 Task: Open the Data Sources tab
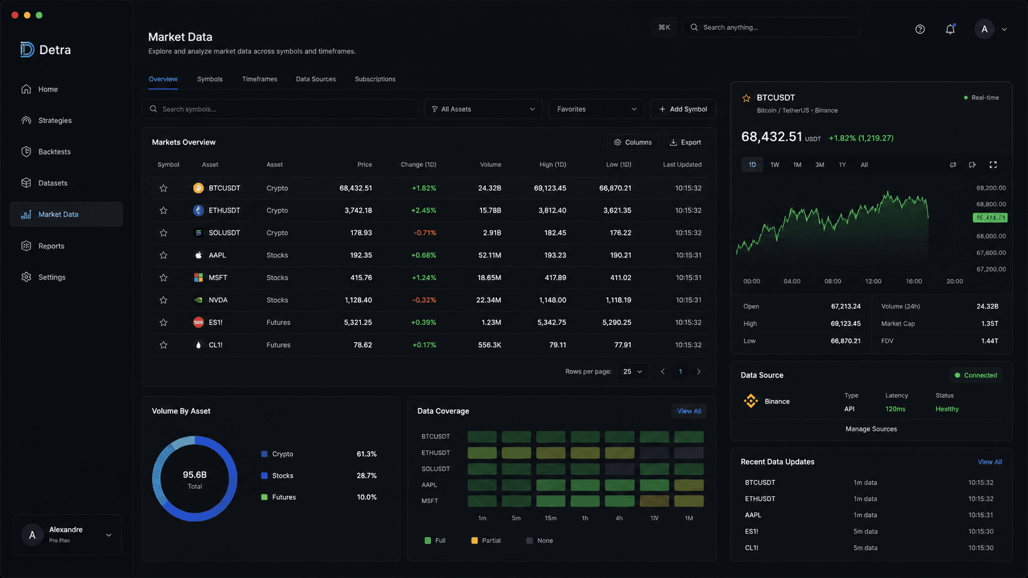point(316,79)
